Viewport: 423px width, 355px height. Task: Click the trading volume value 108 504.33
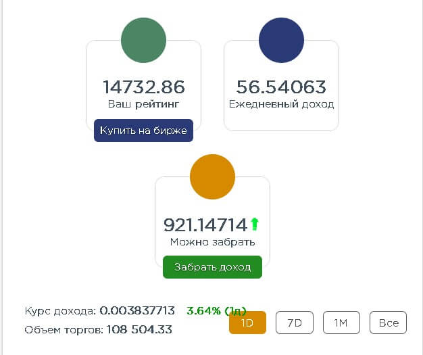(139, 329)
